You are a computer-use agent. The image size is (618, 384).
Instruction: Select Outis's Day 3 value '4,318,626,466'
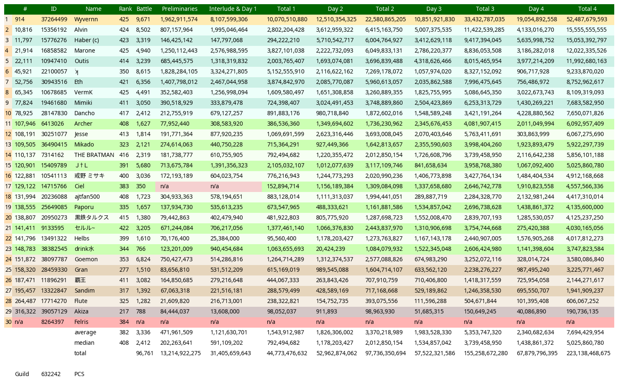pos(433,61)
